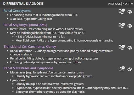The width and height of the screenshot is (134, 95).
Task: Click the Lymphoma bullet text
Action: click(18, 80)
